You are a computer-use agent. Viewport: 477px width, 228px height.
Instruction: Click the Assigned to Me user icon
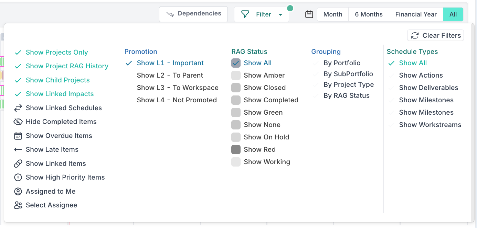(18, 192)
